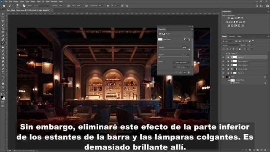
Task: Open smoothing options gear icon
Action: 108,5
